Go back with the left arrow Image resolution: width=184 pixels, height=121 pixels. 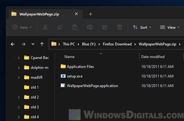coord(13,44)
